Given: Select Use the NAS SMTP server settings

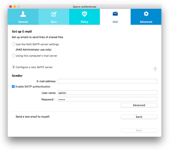Looking at the screenshot, I should pos(14,44).
